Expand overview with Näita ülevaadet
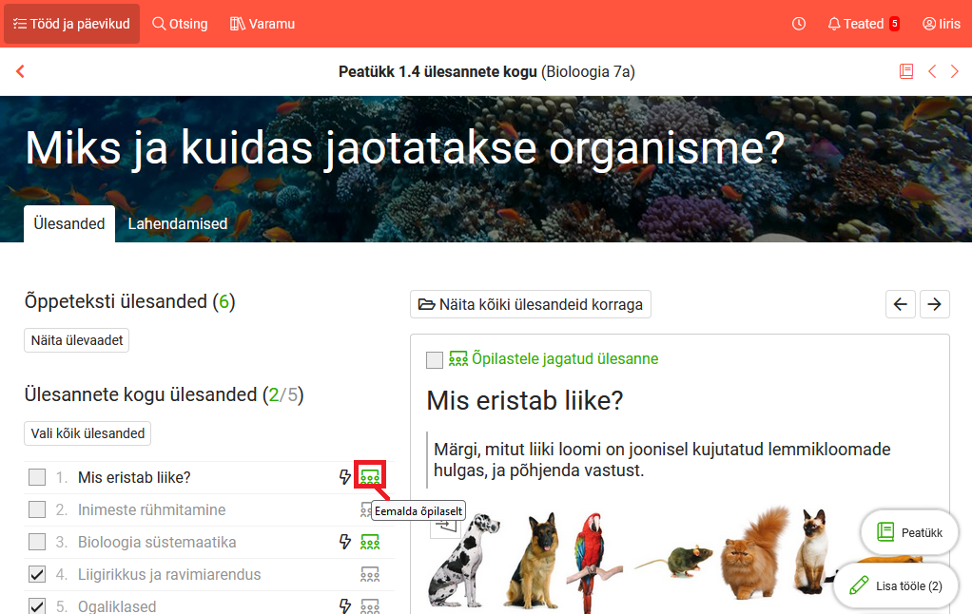 pyautogui.click(x=76, y=340)
